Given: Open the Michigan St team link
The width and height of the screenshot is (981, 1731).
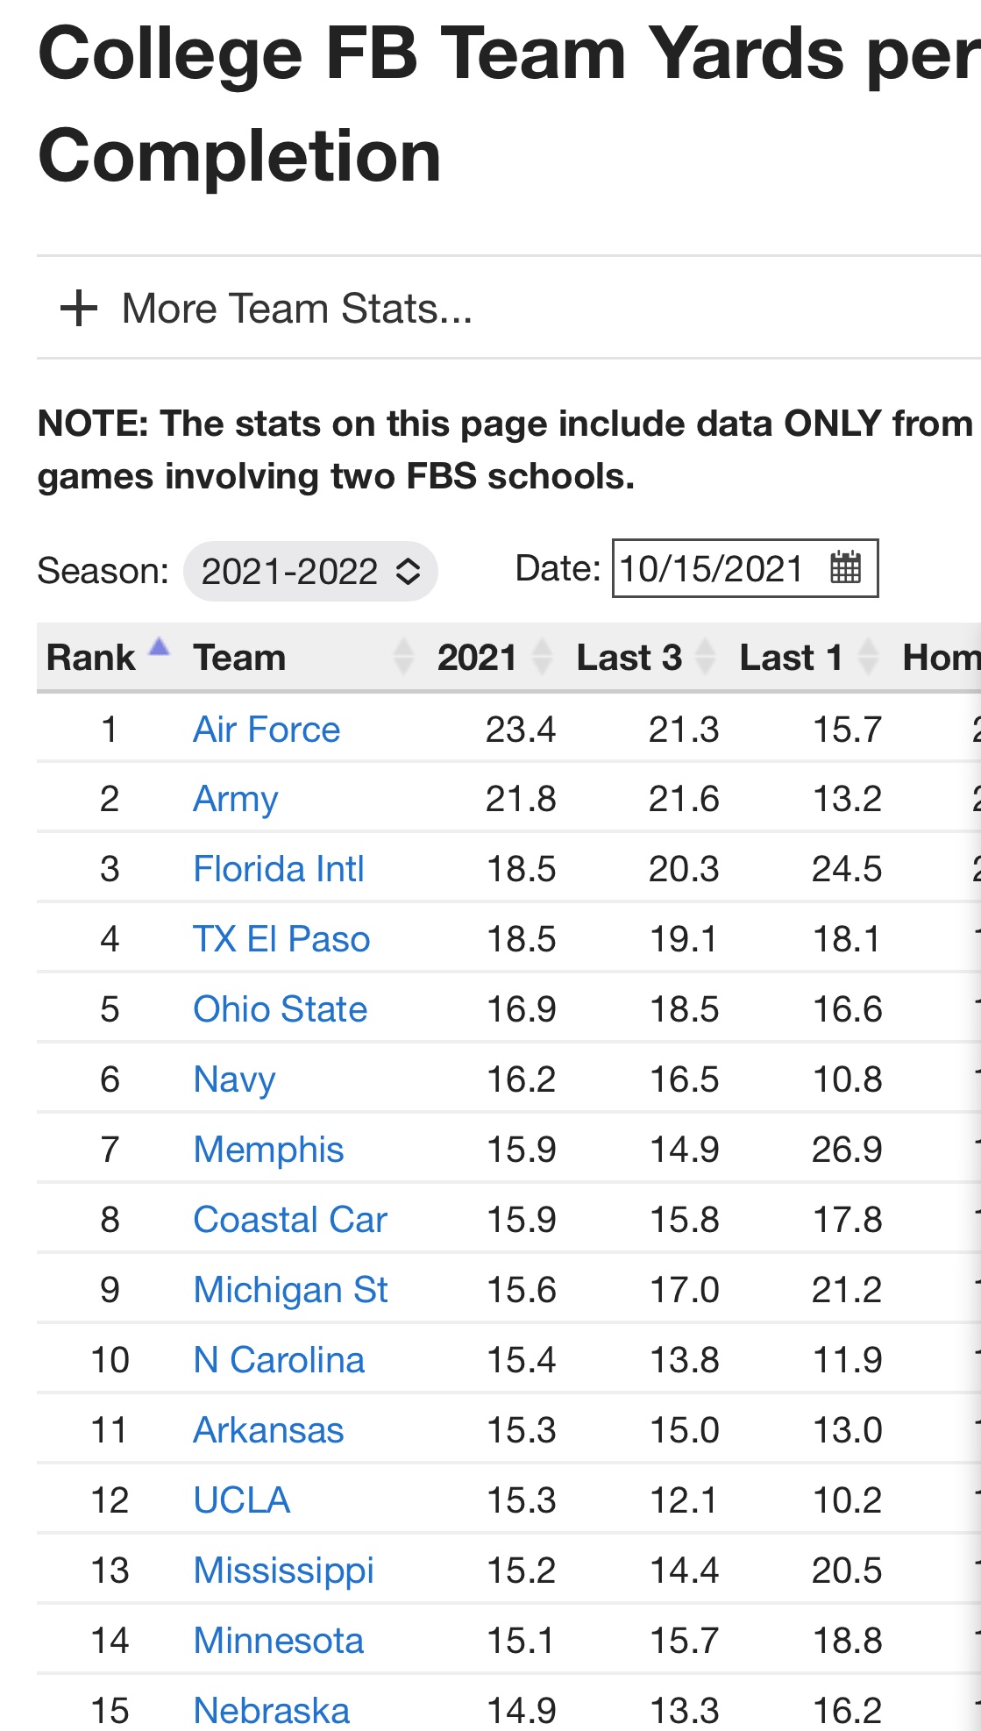Looking at the screenshot, I should click(291, 1290).
